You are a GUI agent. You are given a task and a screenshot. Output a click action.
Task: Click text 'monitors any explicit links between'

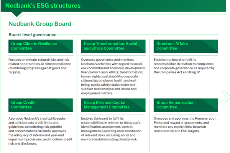click(180, 127)
